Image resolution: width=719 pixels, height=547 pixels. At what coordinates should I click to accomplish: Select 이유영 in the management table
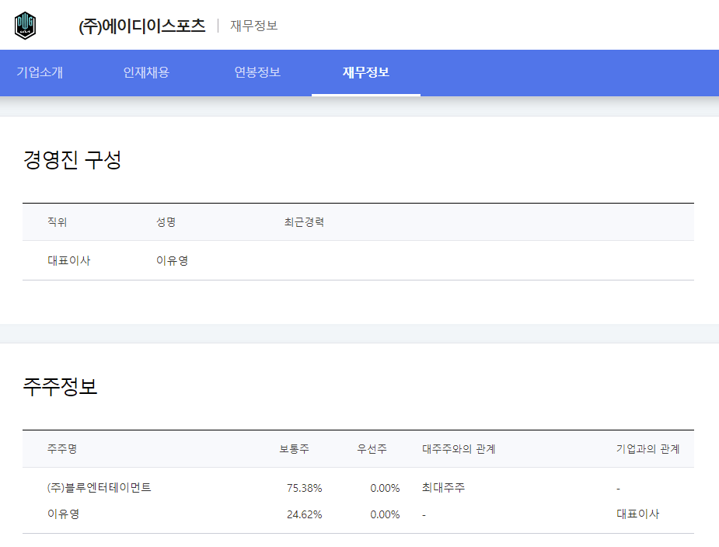click(172, 261)
